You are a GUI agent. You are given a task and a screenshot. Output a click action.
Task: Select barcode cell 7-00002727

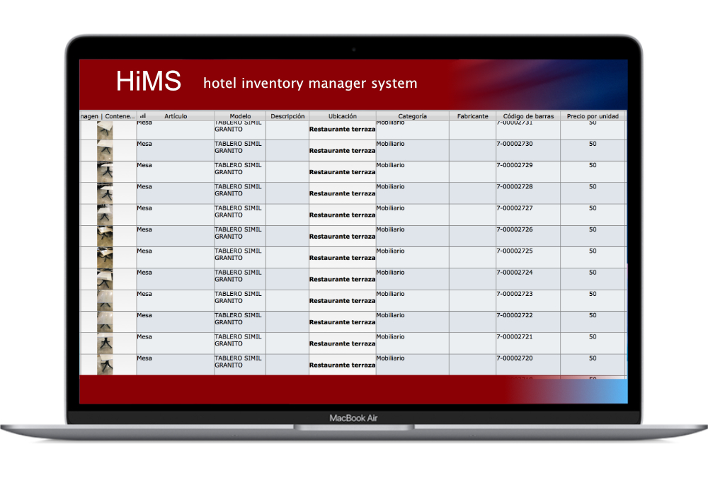point(515,208)
